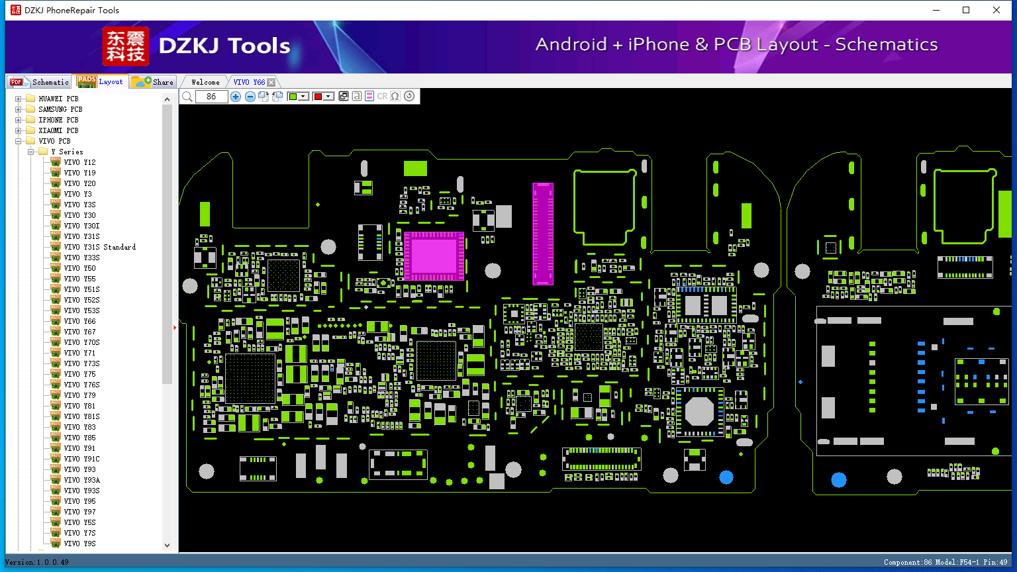Switch to the Schematic tab

point(39,81)
